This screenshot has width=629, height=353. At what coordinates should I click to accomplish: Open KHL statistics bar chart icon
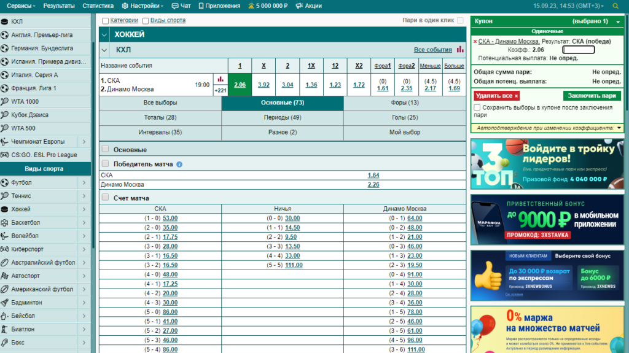click(459, 49)
